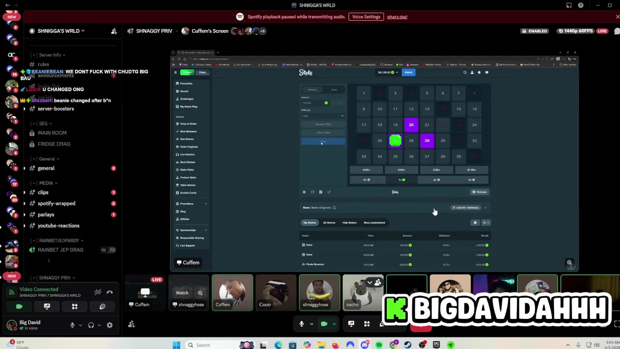This screenshot has height=349, width=620.
Task: Share screen from call control bar
Action: 351,324
